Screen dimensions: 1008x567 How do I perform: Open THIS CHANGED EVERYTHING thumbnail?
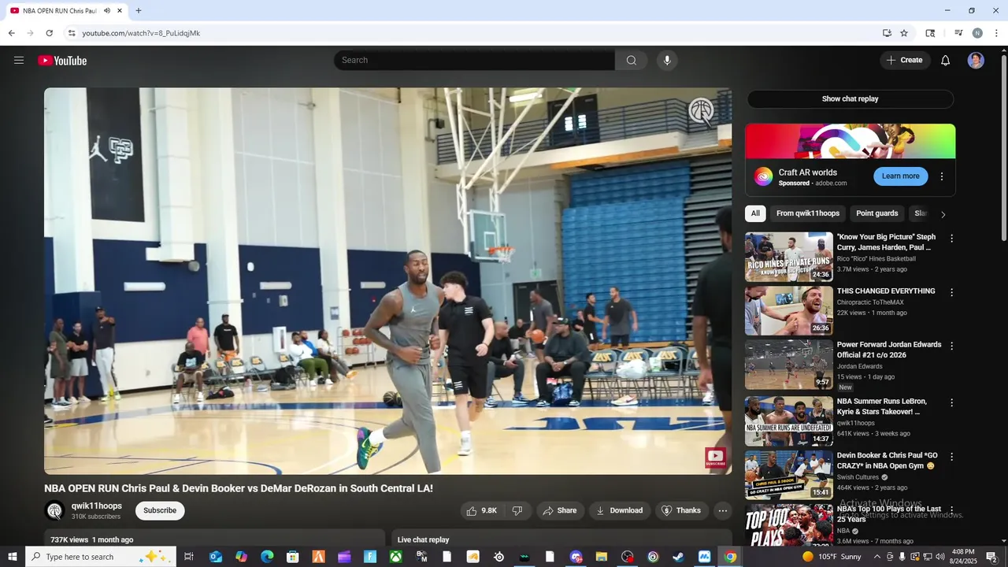[x=789, y=311]
